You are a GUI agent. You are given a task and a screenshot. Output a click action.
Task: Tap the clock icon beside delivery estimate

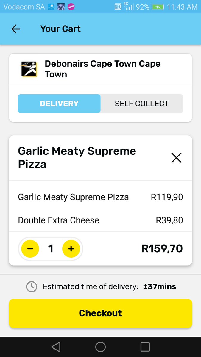pyautogui.click(x=32, y=286)
